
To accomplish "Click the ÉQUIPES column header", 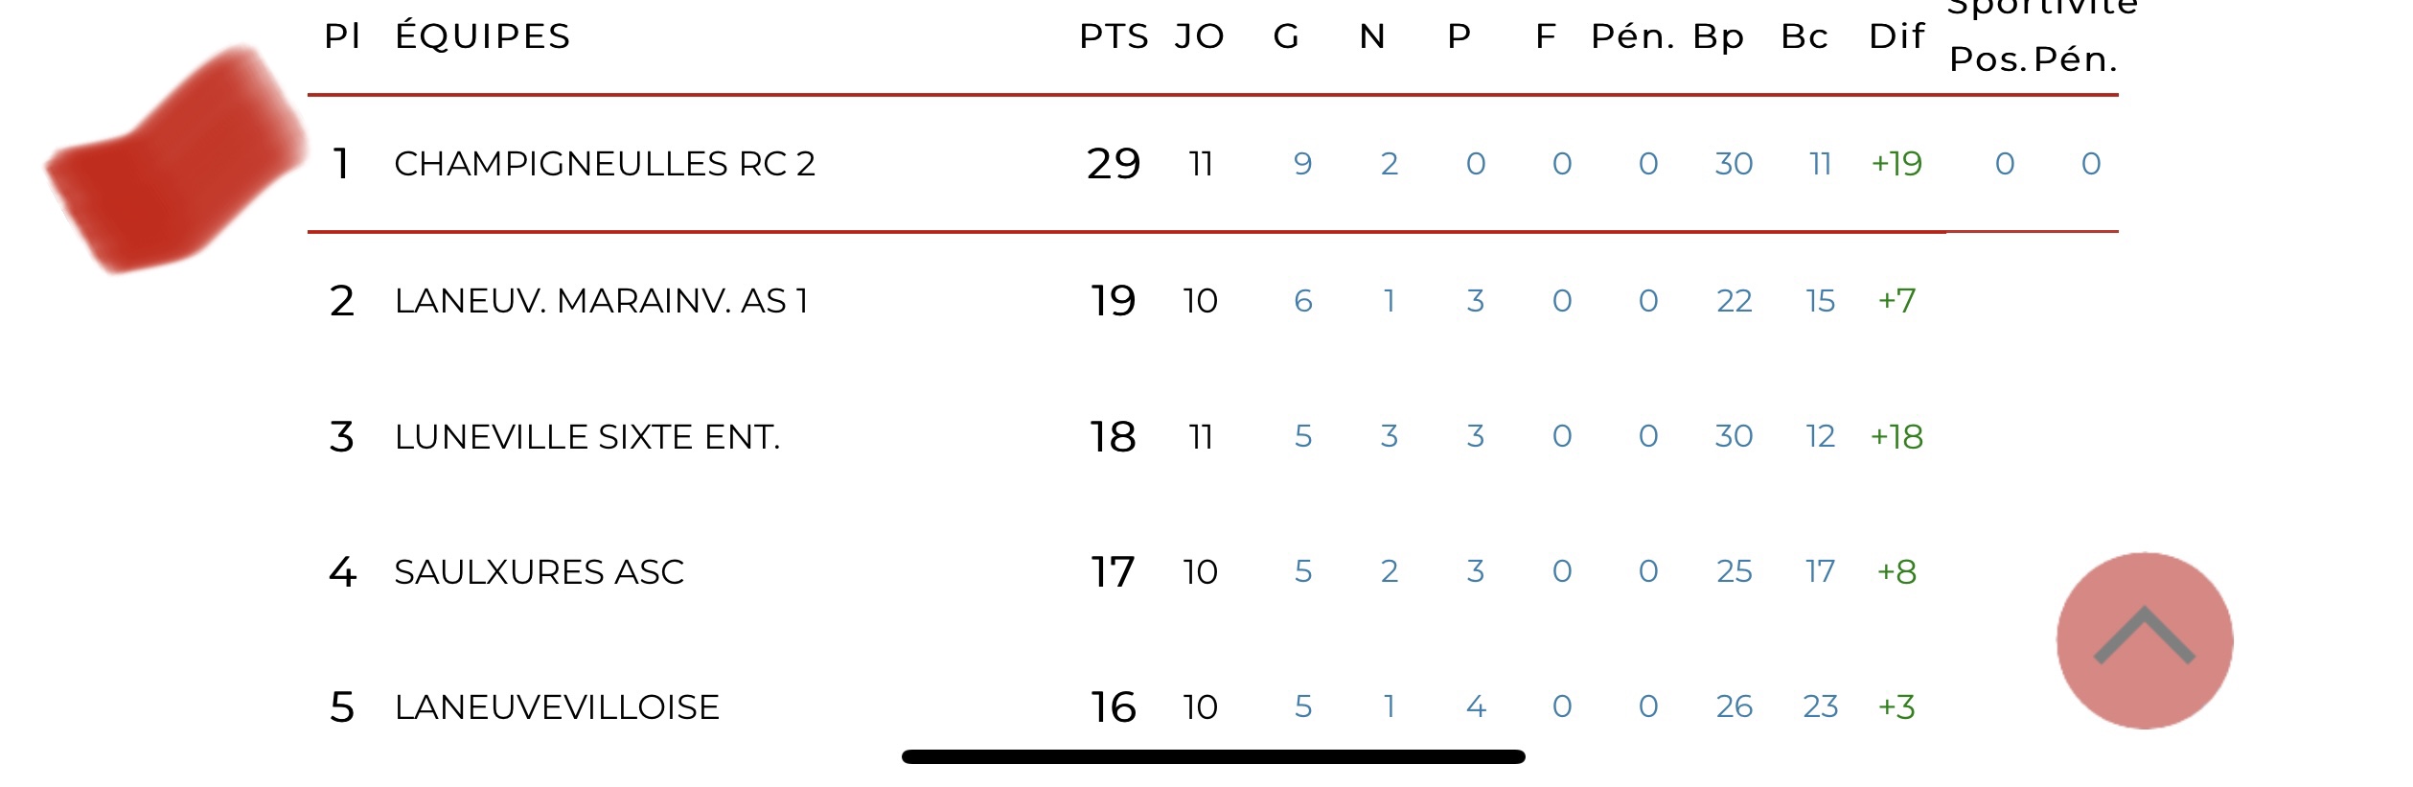I will point(482,36).
